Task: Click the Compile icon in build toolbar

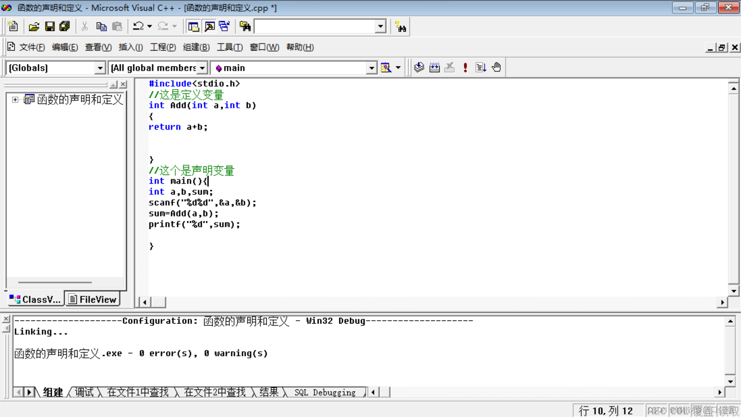Action: click(419, 68)
